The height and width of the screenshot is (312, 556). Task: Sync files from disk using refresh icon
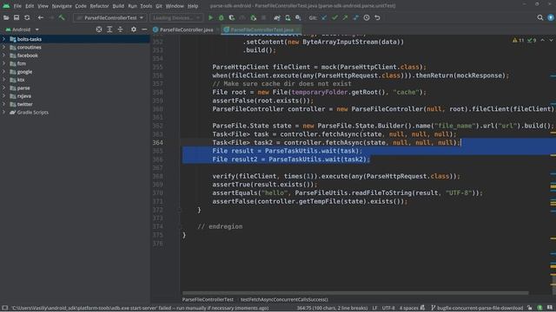(x=27, y=17)
